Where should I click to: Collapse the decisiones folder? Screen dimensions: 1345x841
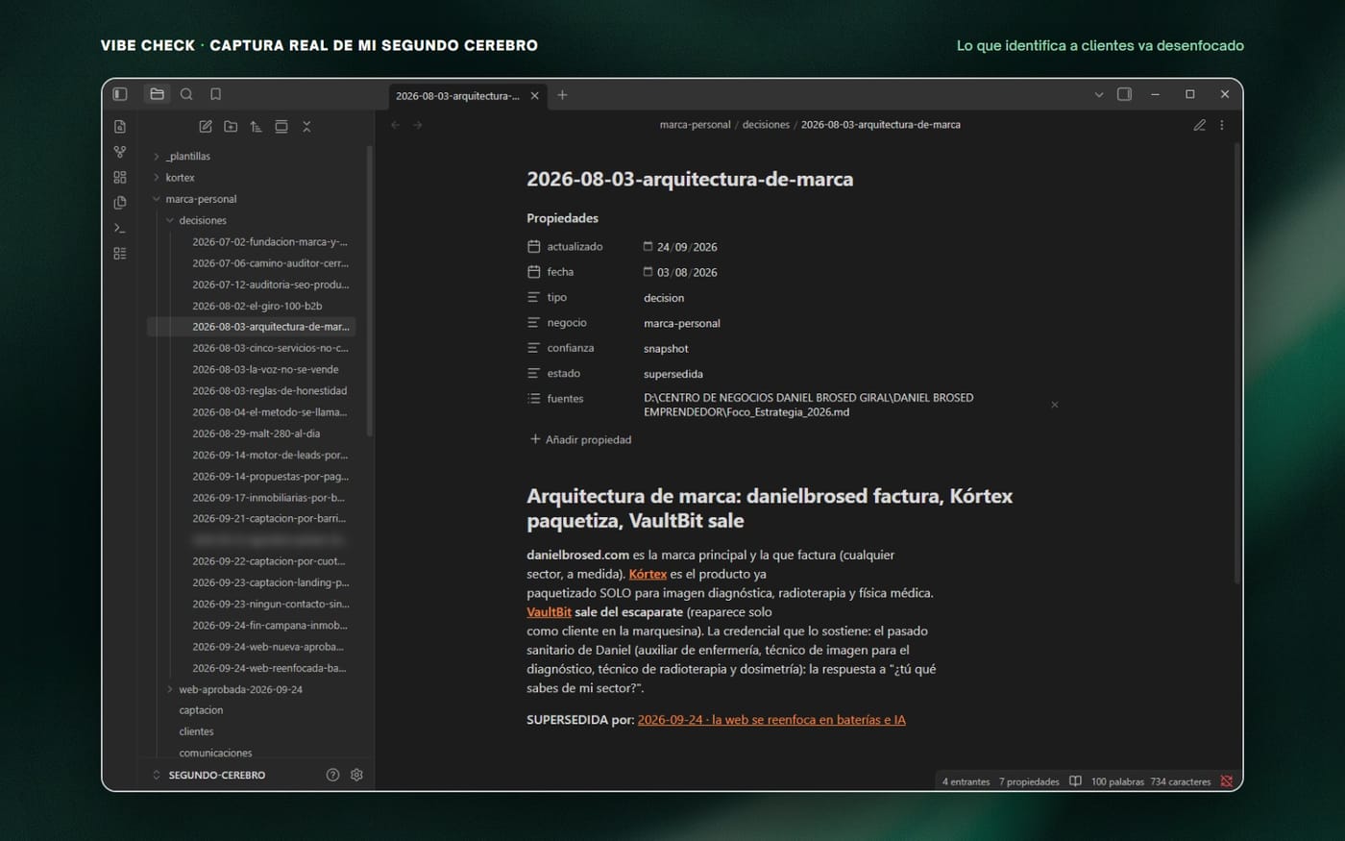(x=170, y=220)
